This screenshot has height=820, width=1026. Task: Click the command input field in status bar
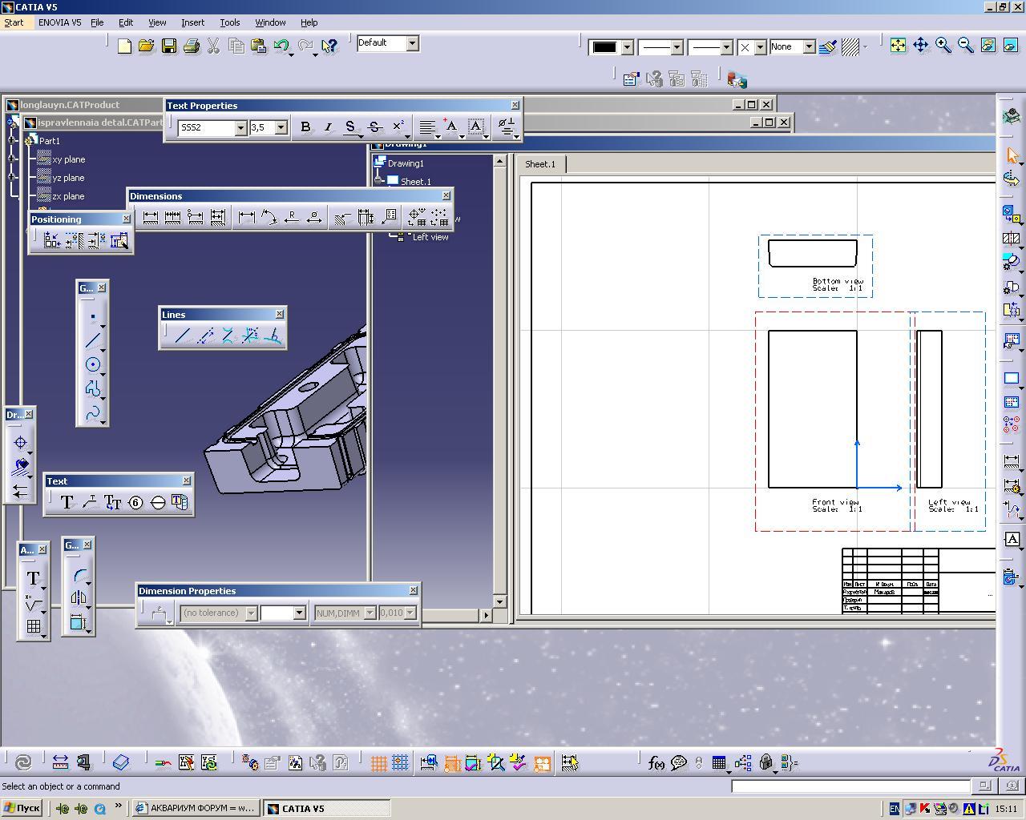tap(850, 786)
